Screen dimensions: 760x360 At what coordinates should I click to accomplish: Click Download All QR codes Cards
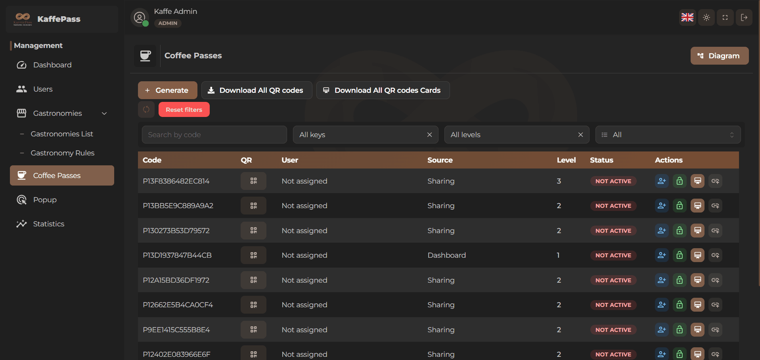pos(383,90)
